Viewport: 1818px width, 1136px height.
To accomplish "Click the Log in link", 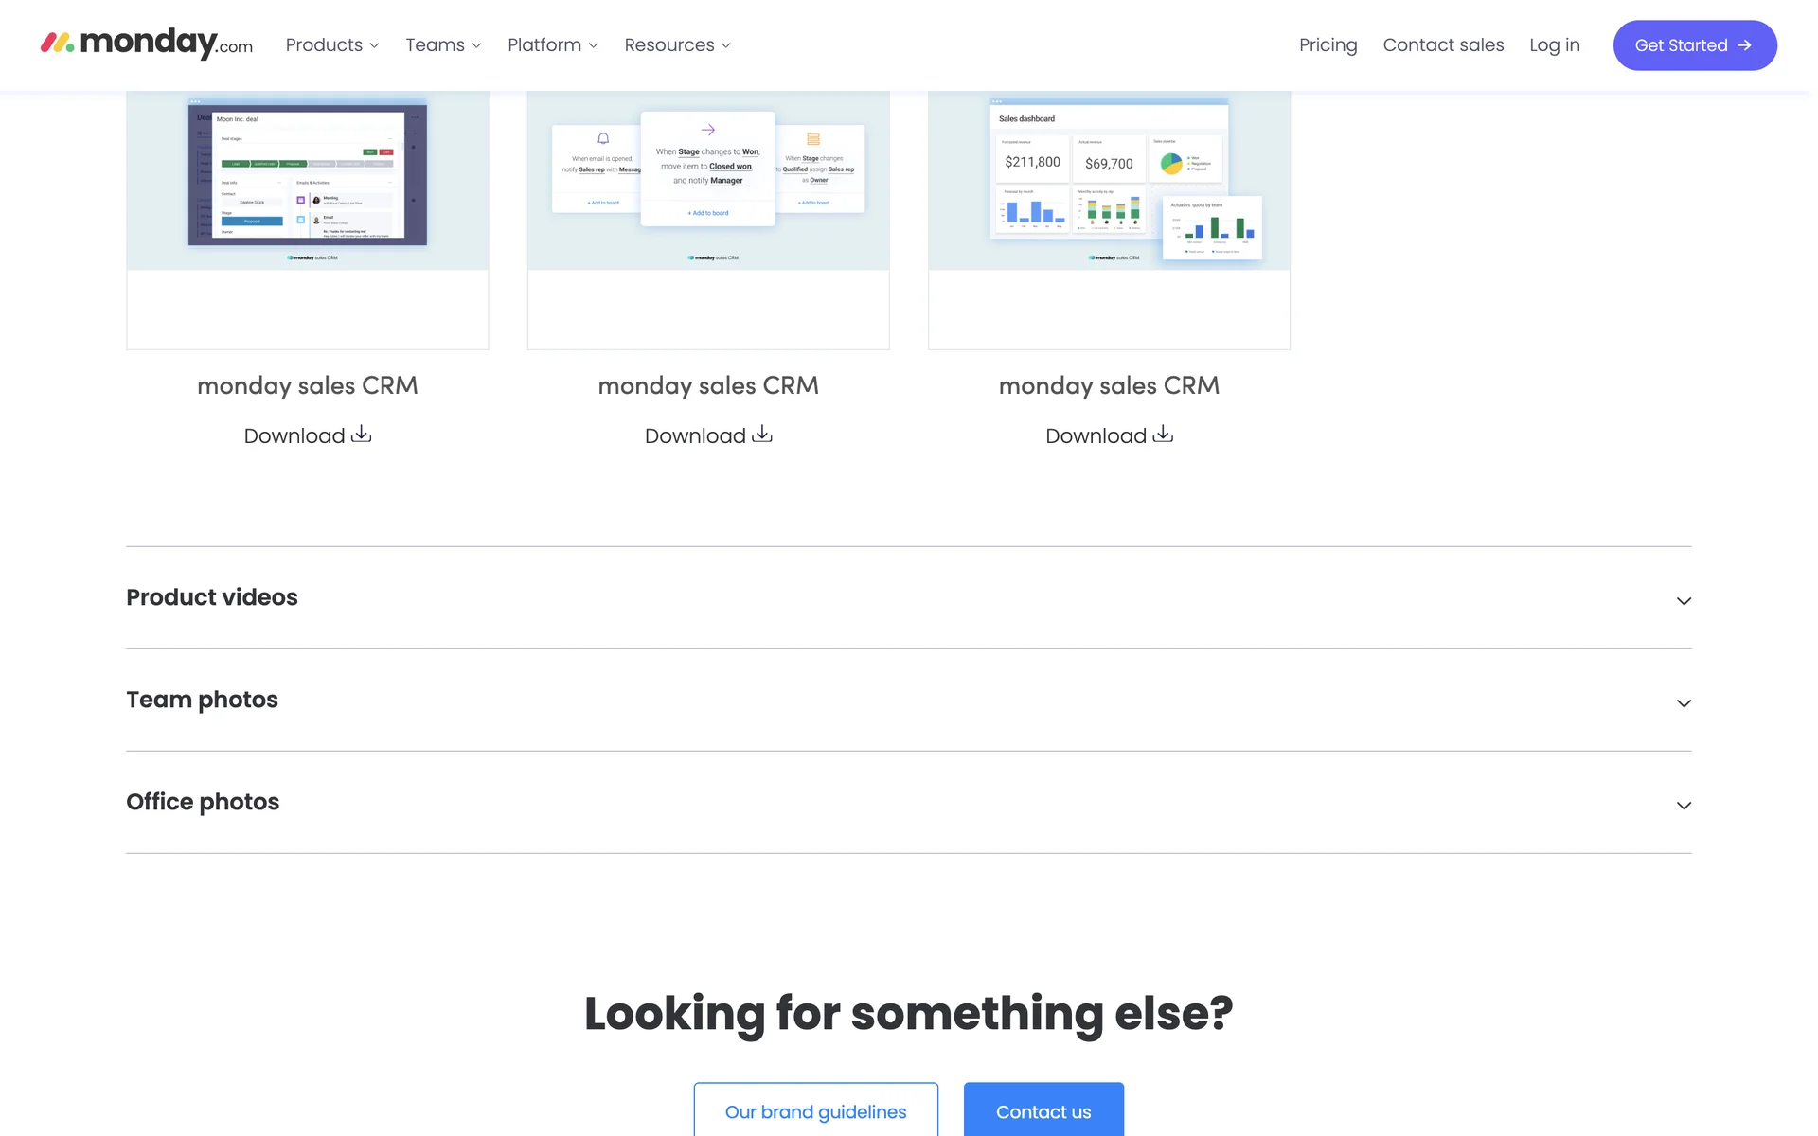I will (x=1554, y=45).
